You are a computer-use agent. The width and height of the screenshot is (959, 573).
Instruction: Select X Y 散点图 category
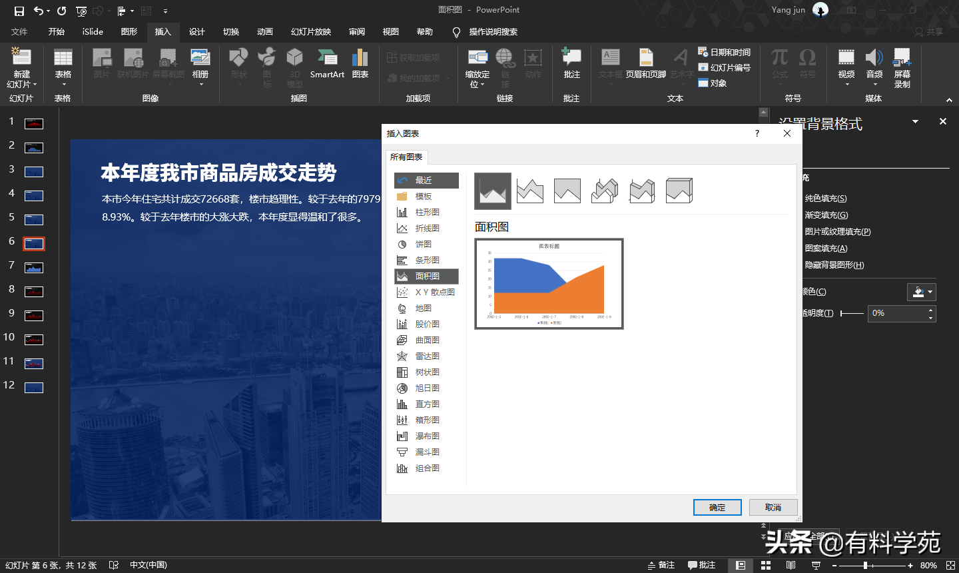point(426,292)
